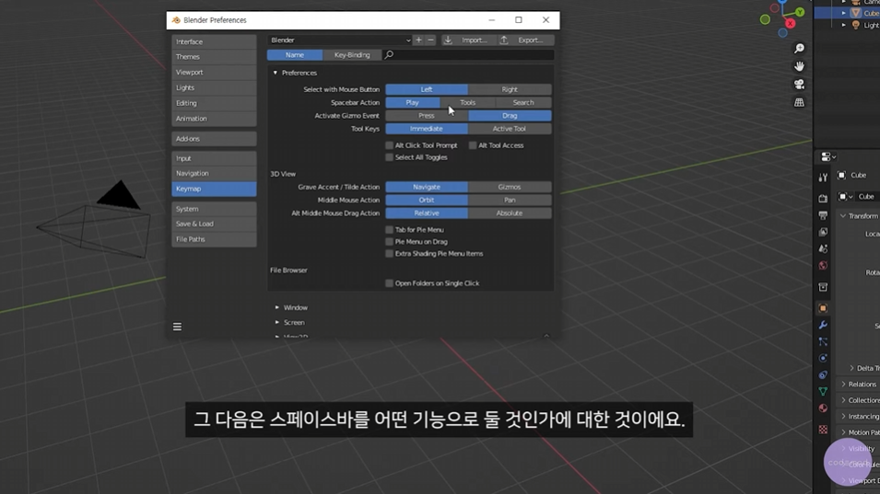
Task: Collapse the Preferences keymap section
Action: point(275,73)
